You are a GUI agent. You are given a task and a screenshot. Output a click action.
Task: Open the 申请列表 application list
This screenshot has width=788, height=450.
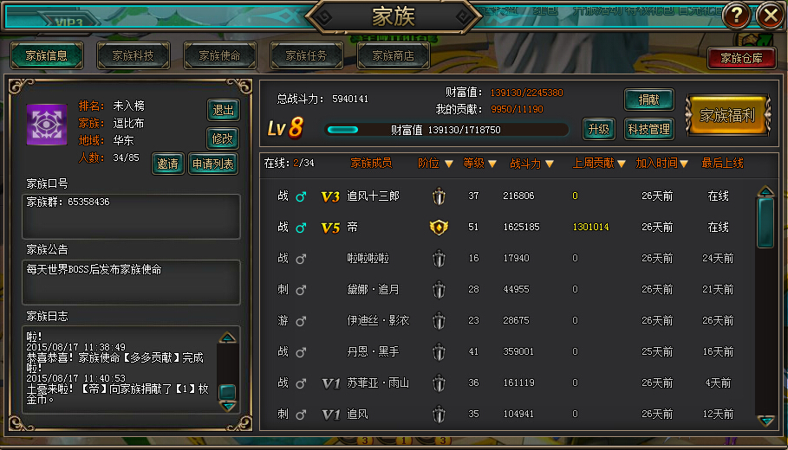(213, 164)
